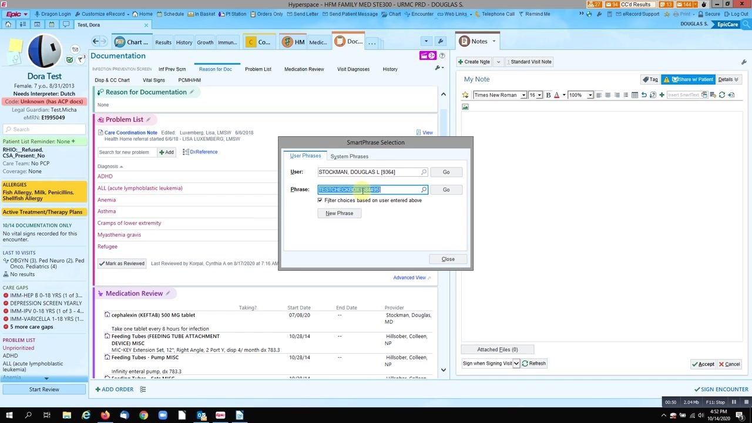This screenshot has width=752, height=423.
Task: Click the Accept button for the note
Action: tap(703, 364)
